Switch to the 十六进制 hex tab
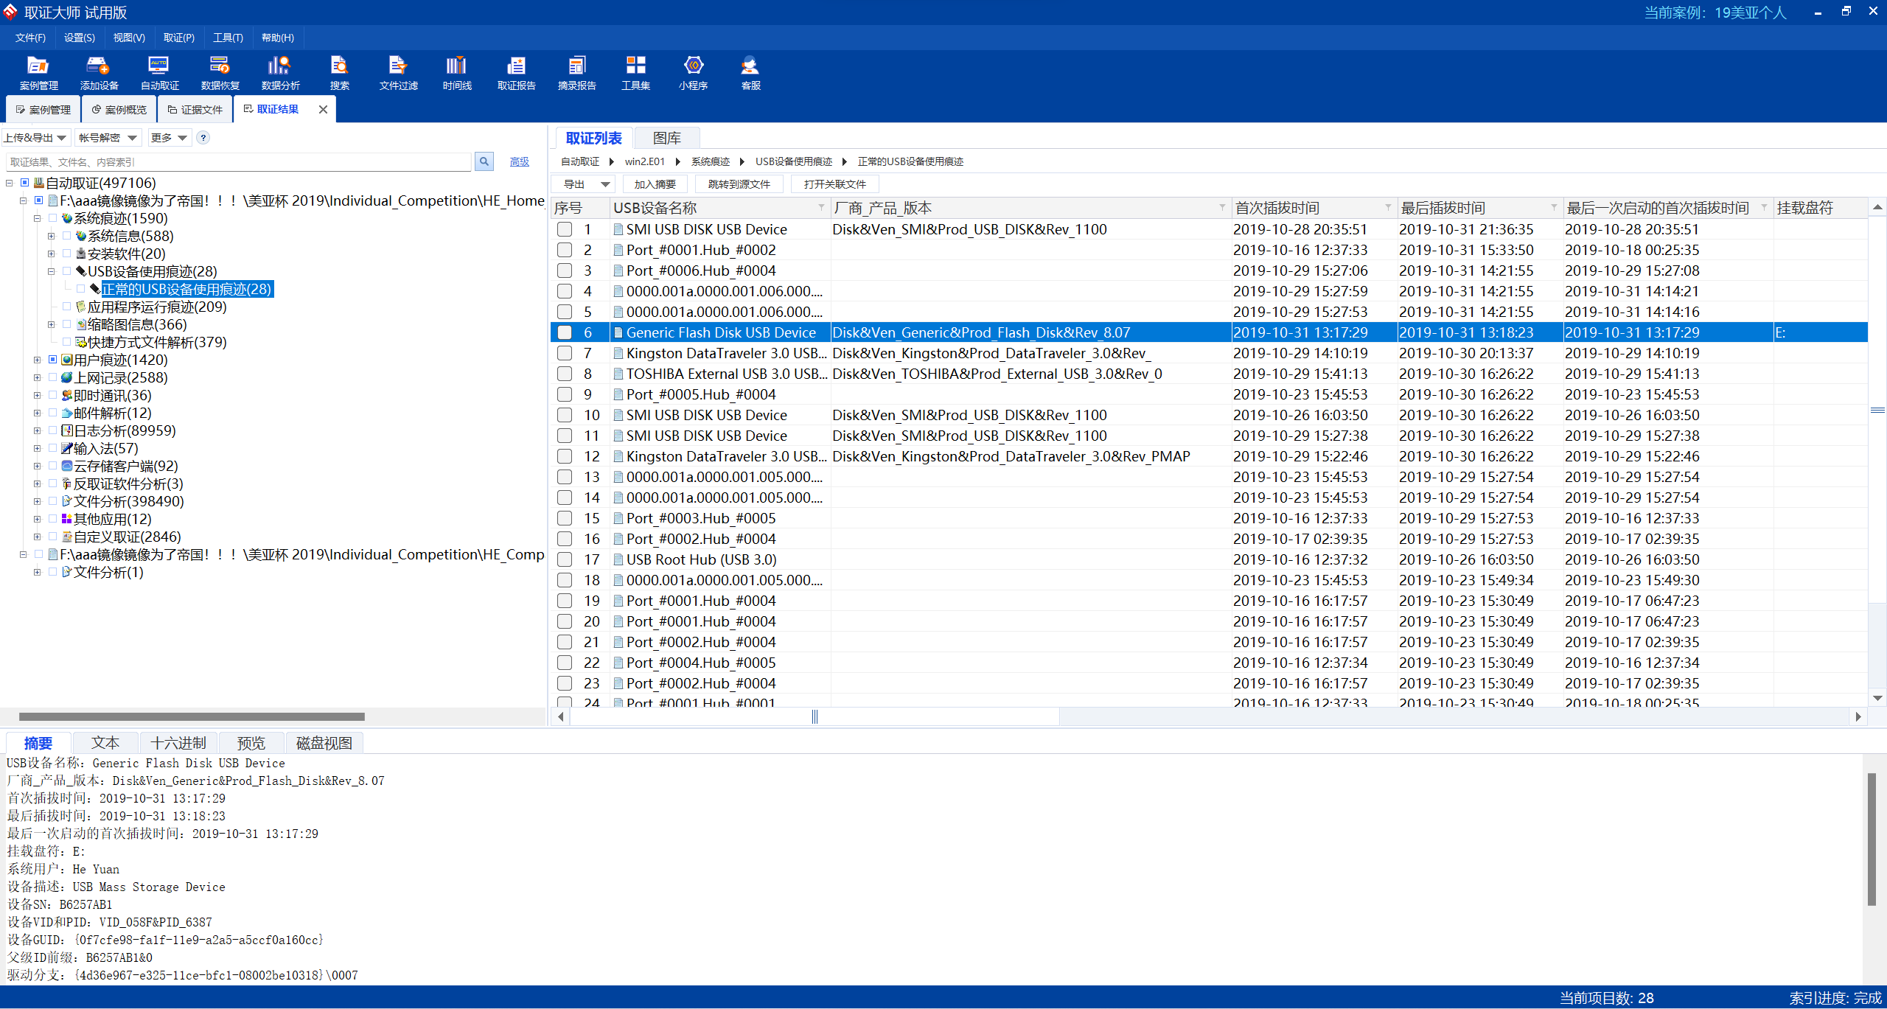The width and height of the screenshot is (1887, 1009). [178, 743]
